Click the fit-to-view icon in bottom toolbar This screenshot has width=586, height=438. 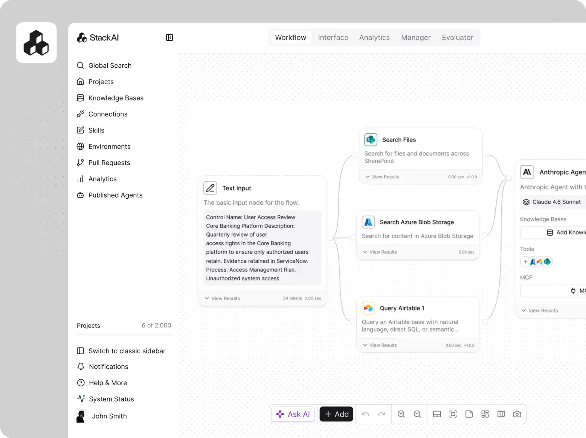453,414
